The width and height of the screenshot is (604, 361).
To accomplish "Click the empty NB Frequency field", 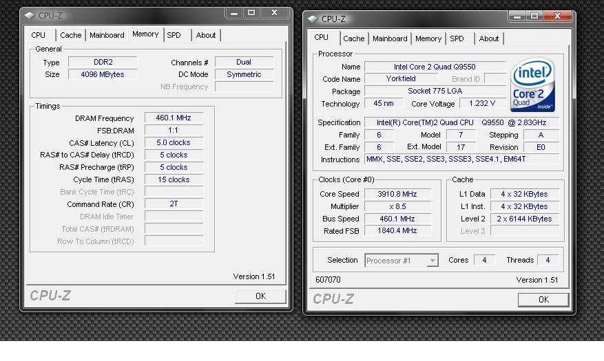I will (244, 87).
